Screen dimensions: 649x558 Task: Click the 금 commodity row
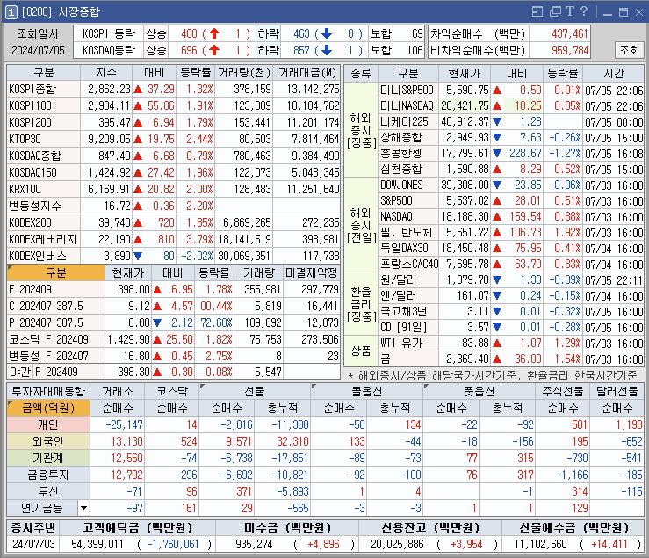pos(511,359)
